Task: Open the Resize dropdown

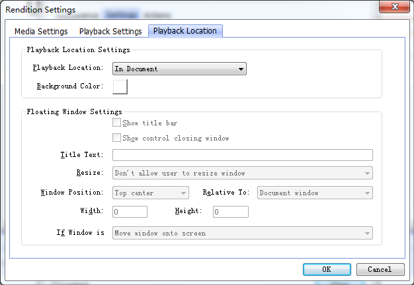Action: 242,174
